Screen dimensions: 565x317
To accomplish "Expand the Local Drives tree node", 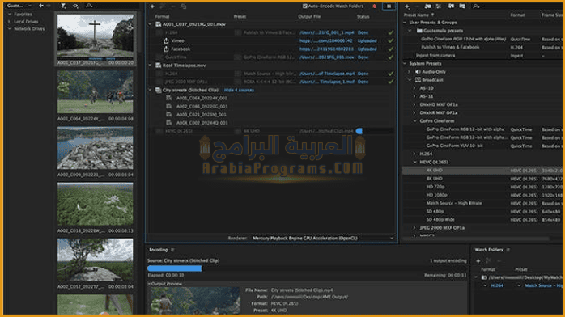I will click(10, 22).
